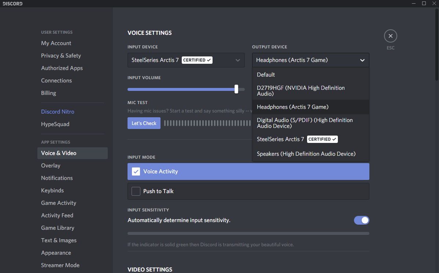The width and height of the screenshot is (439, 273).
Task: Maximize the Discord window
Action: tap(424, 3)
